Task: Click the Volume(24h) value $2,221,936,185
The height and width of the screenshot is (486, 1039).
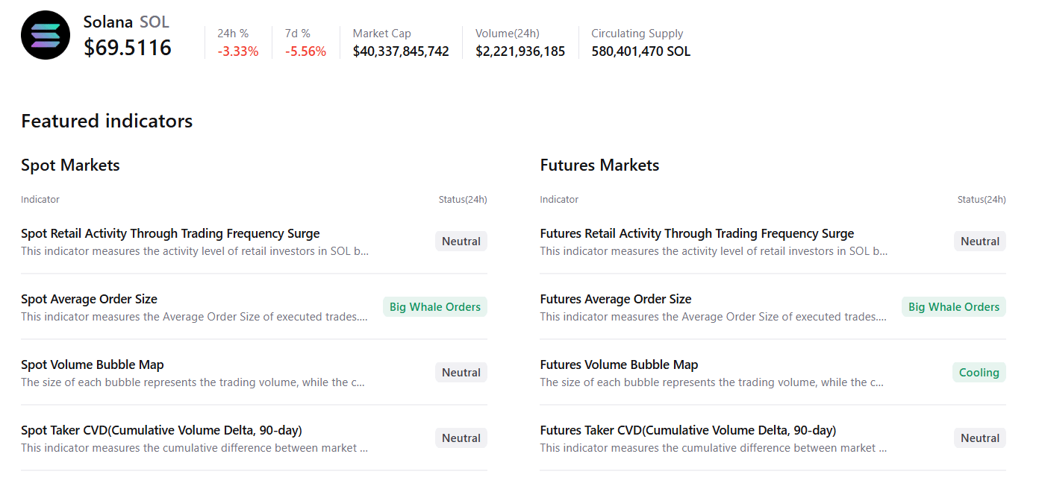Action: click(x=520, y=51)
